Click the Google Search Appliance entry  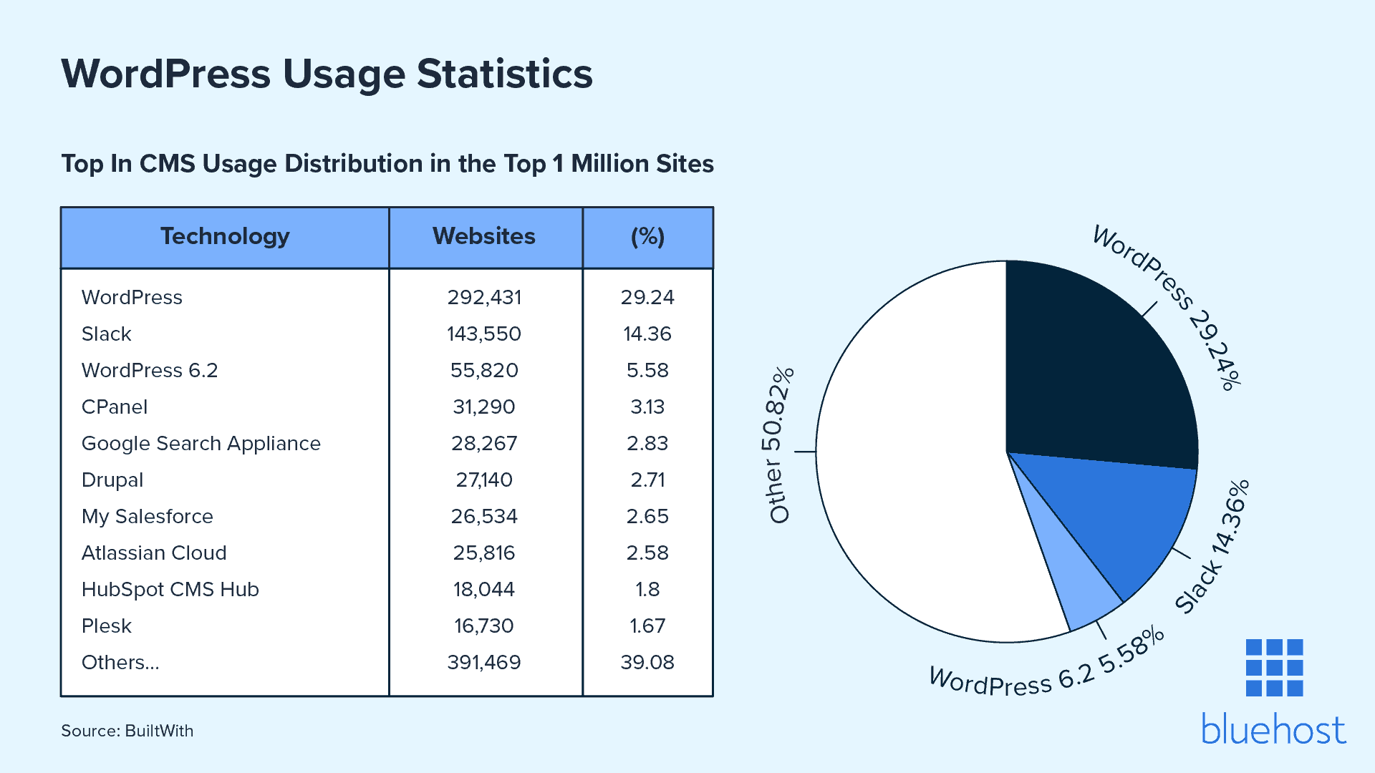(x=201, y=443)
